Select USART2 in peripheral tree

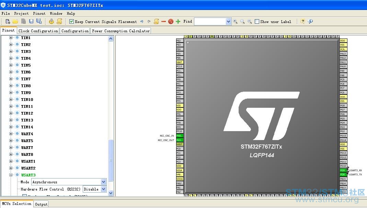pyautogui.click(x=28, y=168)
